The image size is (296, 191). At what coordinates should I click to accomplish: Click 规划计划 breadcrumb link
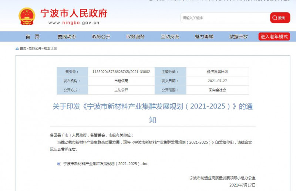click(x=50, y=48)
